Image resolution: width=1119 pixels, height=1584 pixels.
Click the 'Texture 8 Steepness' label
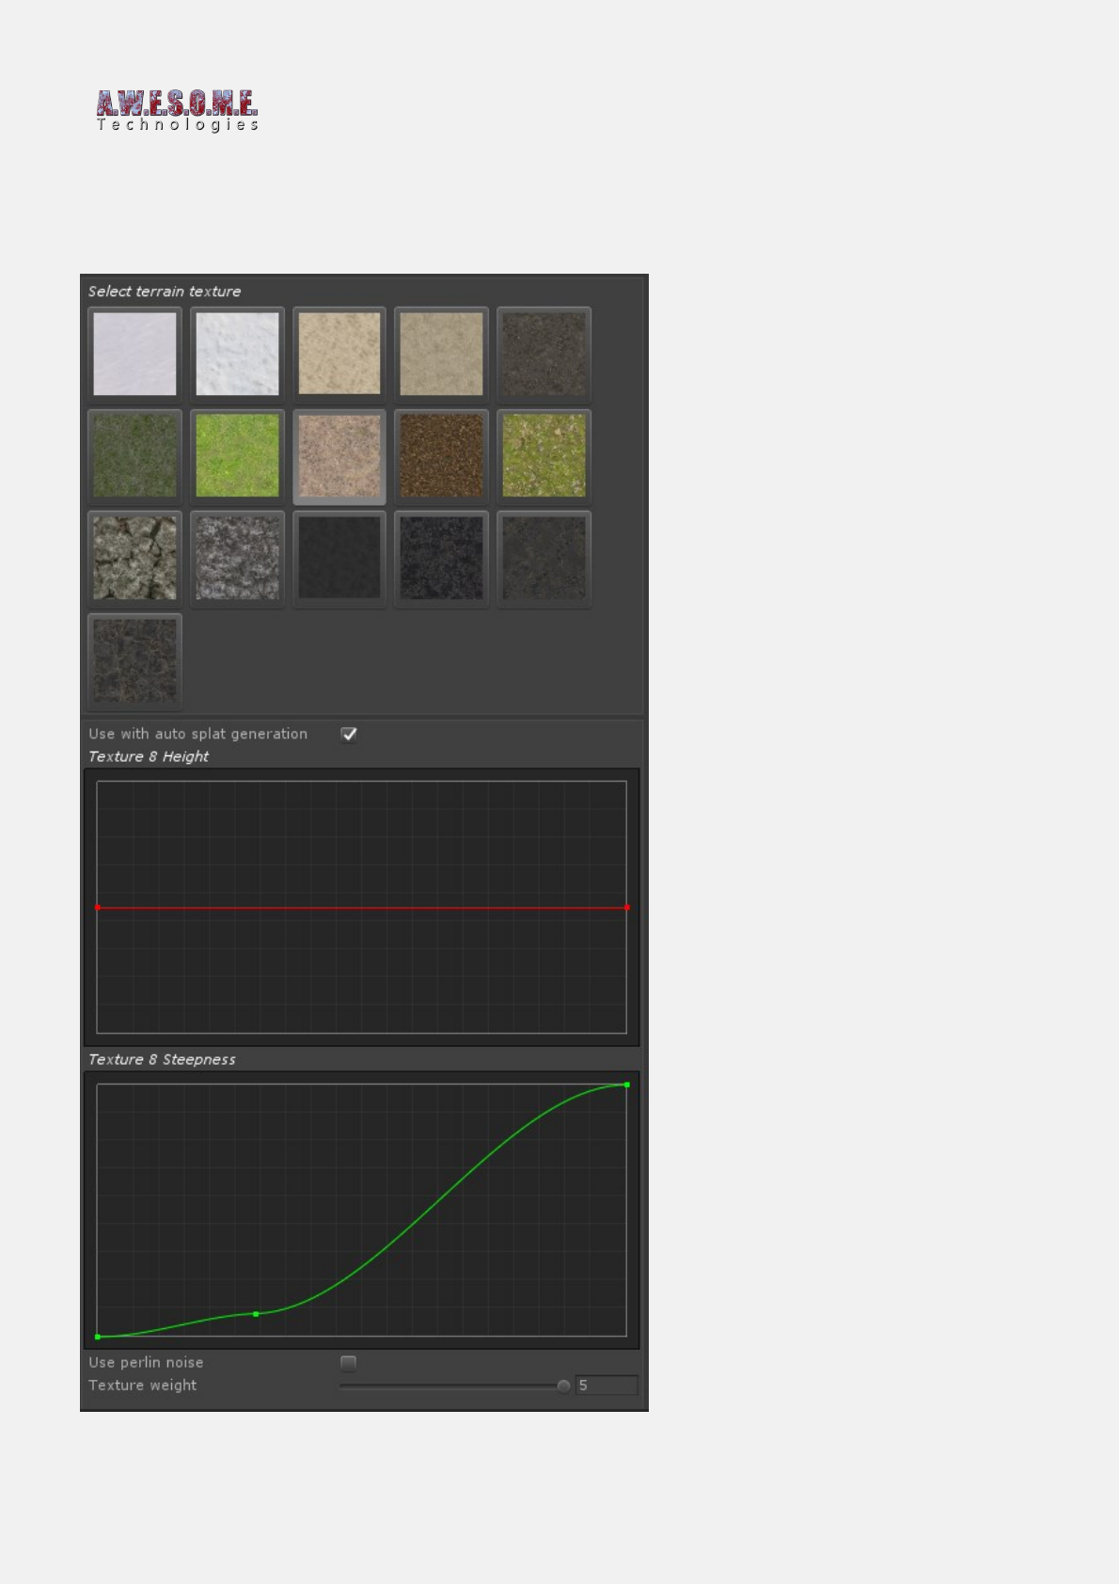(162, 1059)
